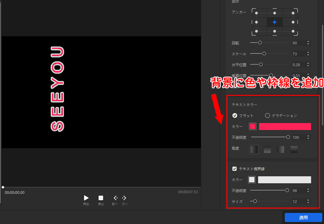Click the scale value stepper arrows

pyautogui.click(x=308, y=54)
